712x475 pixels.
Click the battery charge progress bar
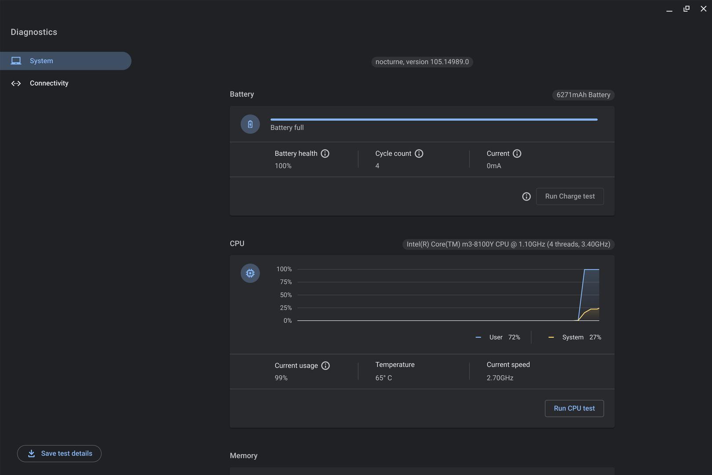[433, 119]
